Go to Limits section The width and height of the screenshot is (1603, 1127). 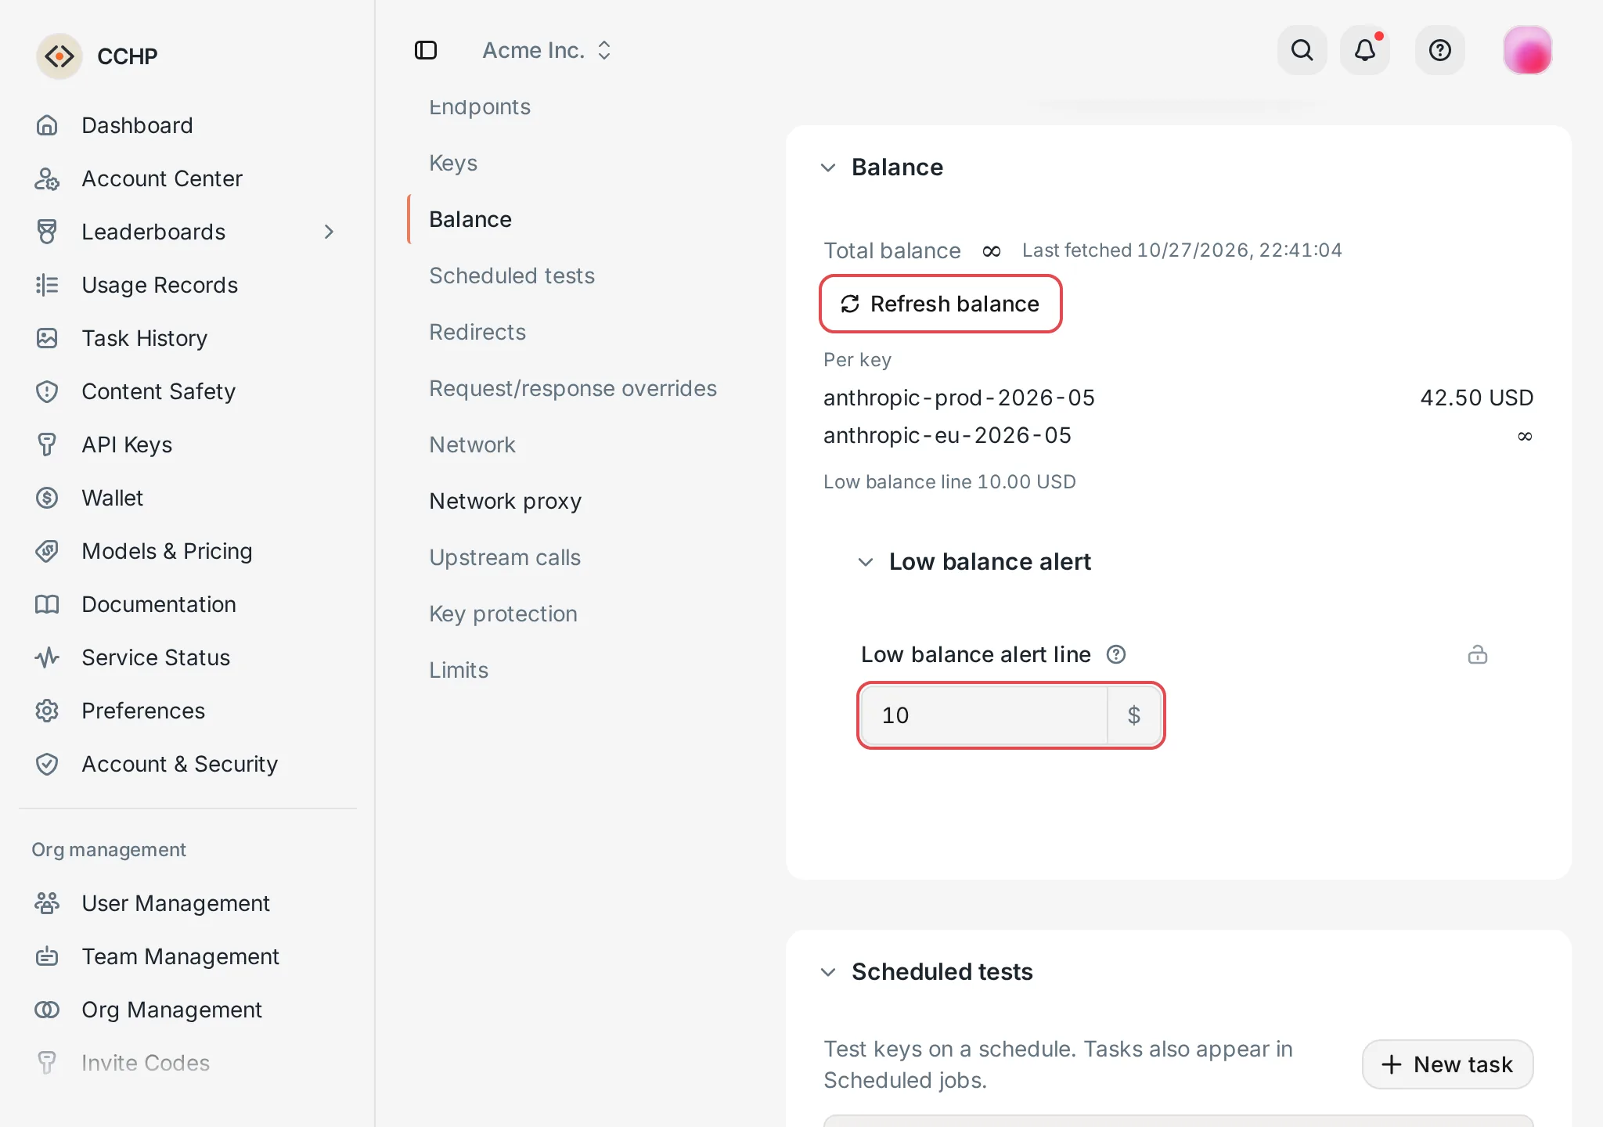(x=459, y=670)
